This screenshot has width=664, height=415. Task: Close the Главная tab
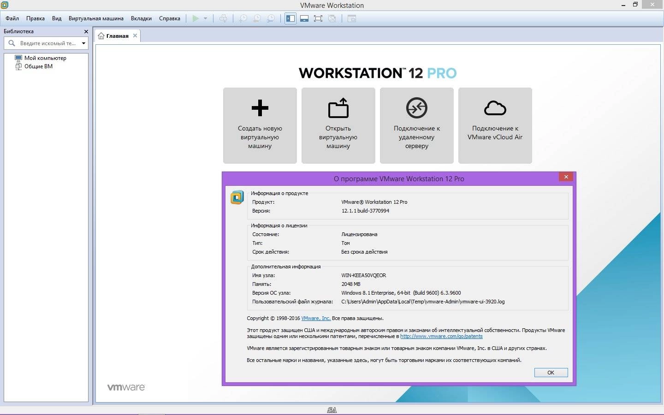[x=135, y=36]
